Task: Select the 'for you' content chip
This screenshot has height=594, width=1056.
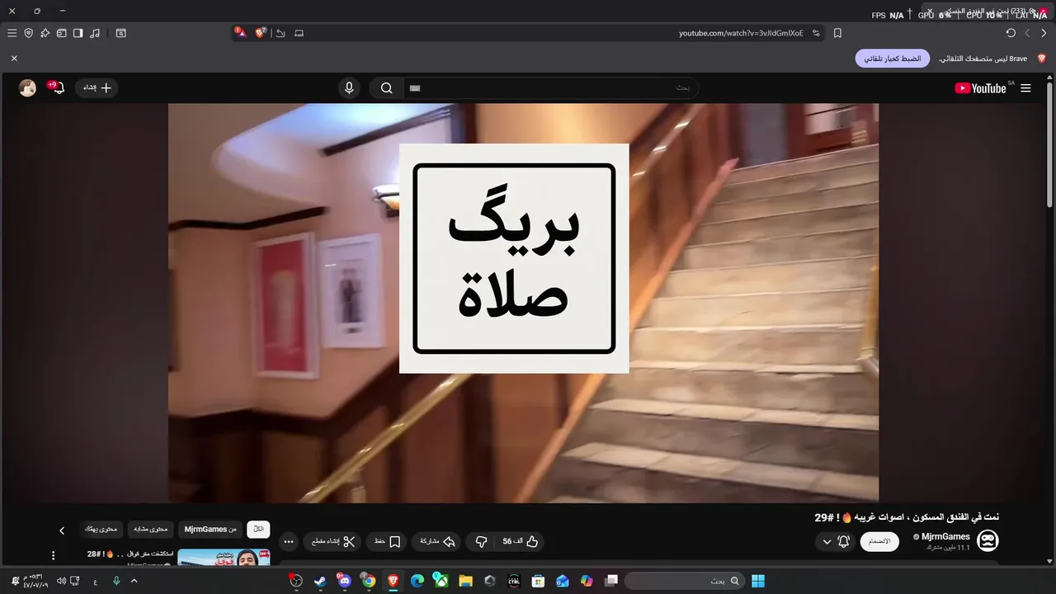Action: pos(101,530)
